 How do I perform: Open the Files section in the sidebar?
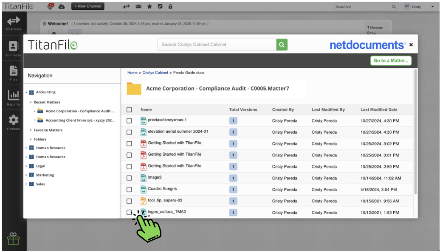[14, 73]
